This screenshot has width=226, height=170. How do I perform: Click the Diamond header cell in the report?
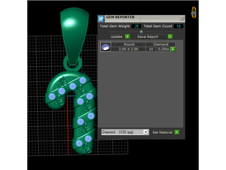[x=161, y=44]
